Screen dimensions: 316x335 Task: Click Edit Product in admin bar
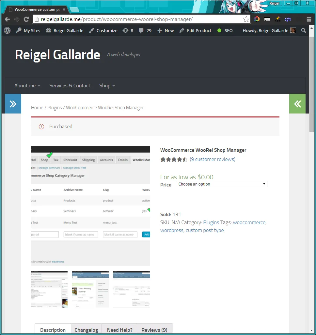point(195,30)
